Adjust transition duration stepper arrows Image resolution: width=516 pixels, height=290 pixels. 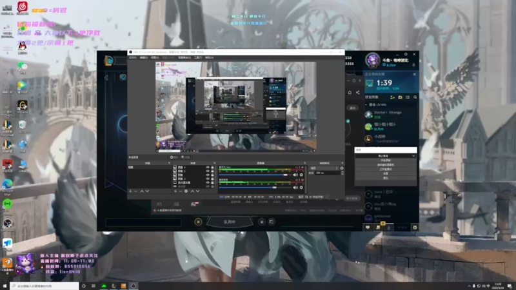342,173
